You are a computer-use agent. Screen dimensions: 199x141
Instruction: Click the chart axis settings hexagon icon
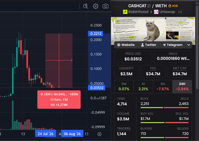click(x=99, y=134)
